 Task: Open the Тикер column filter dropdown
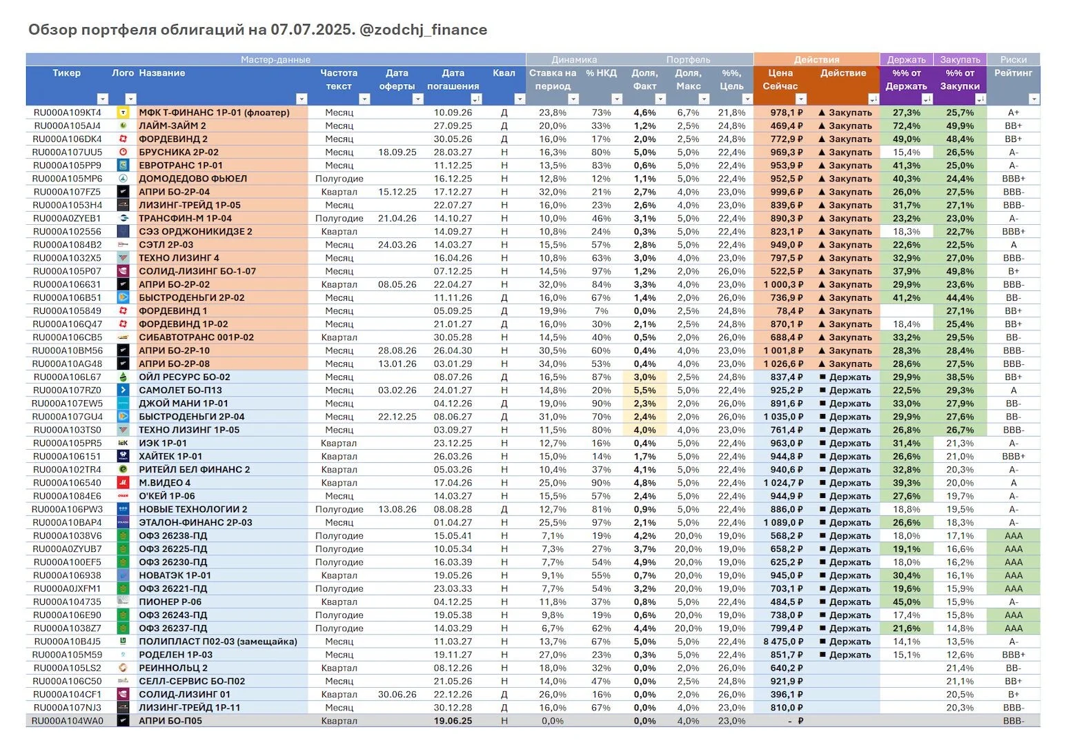pyautogui.click(x=103, y=99)
